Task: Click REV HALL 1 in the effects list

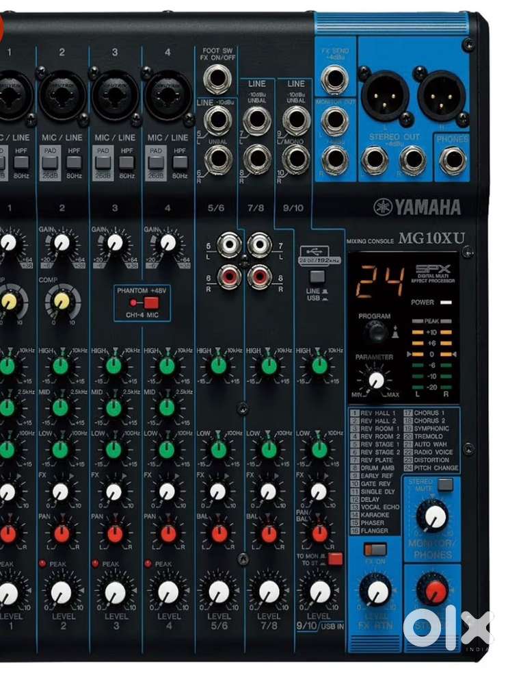Action: [x=375, y=413]
